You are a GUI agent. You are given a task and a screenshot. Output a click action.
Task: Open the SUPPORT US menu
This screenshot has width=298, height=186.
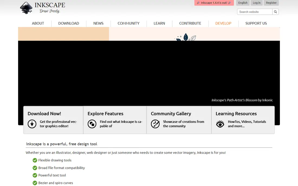(x=256, y=23)
